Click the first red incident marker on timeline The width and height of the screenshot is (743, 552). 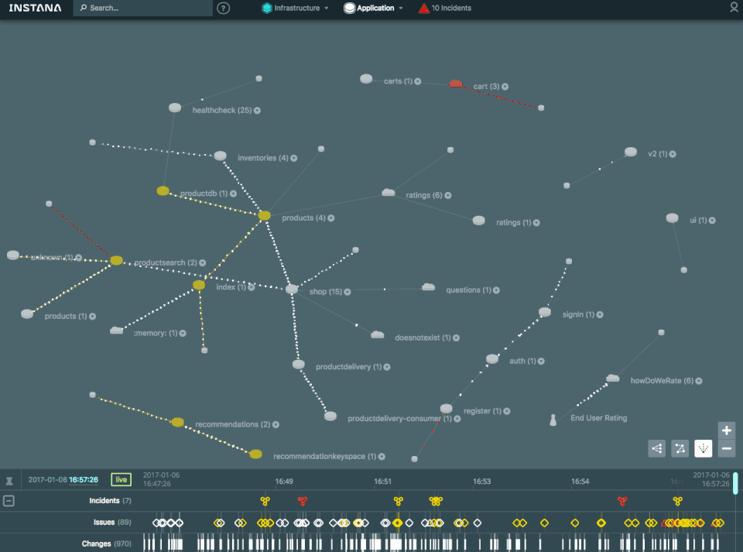tap(303, 501)
